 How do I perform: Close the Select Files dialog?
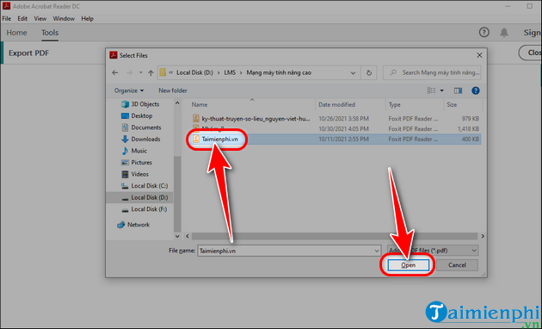click(479, 55)
